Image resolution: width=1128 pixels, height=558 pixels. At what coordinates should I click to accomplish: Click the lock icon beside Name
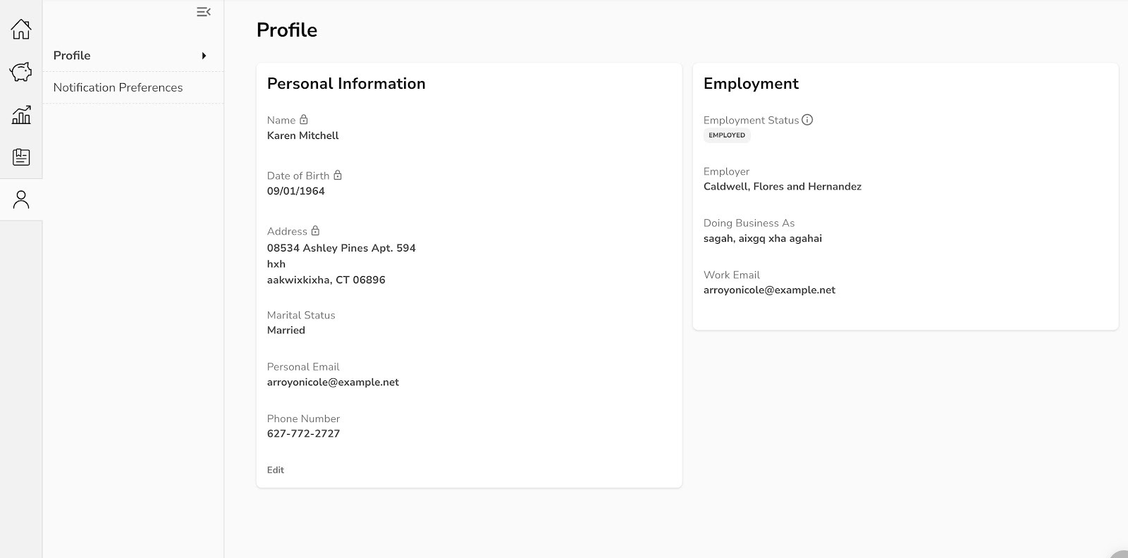304,120
